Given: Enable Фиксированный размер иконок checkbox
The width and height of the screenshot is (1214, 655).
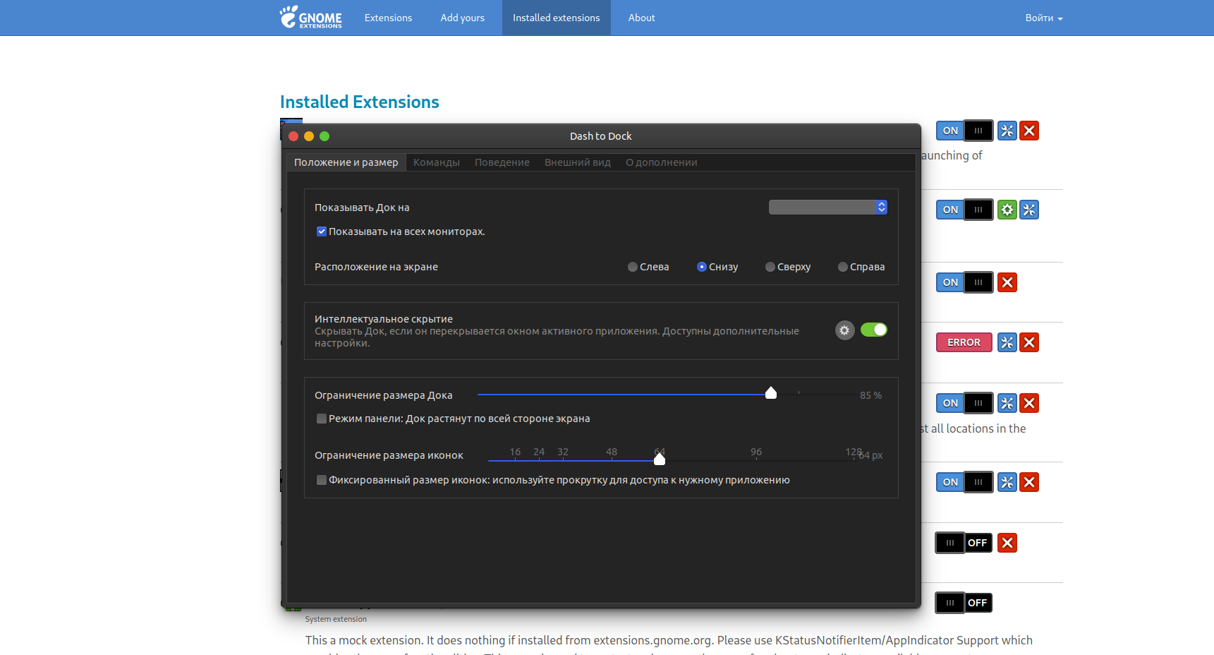Looking at the screenshot, I should tap(322, 480).
